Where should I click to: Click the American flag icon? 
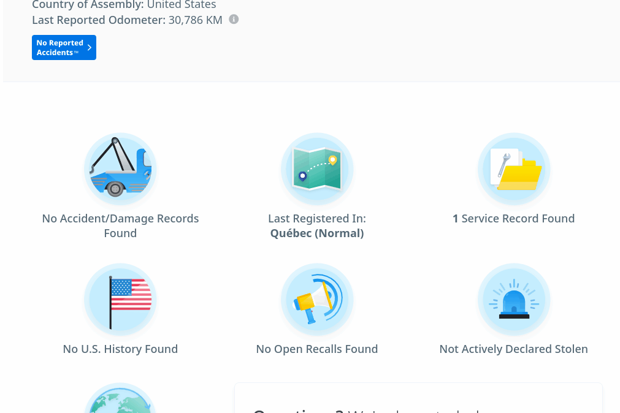(x=120, y=300)
